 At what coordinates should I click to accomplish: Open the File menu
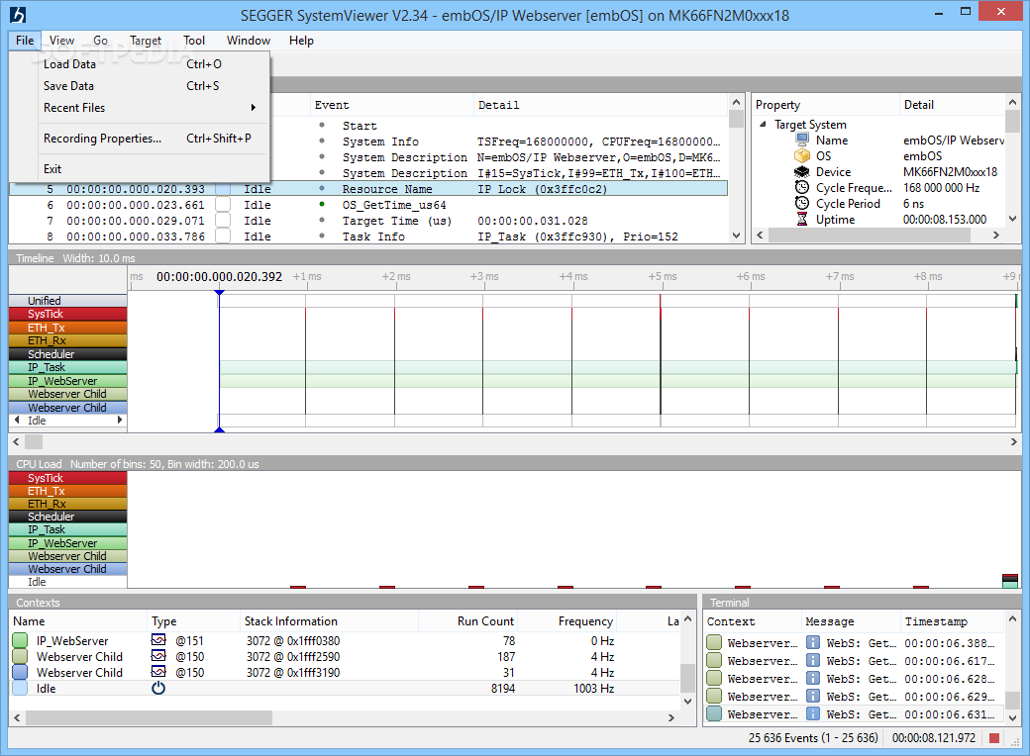click(x=25, y=40)
